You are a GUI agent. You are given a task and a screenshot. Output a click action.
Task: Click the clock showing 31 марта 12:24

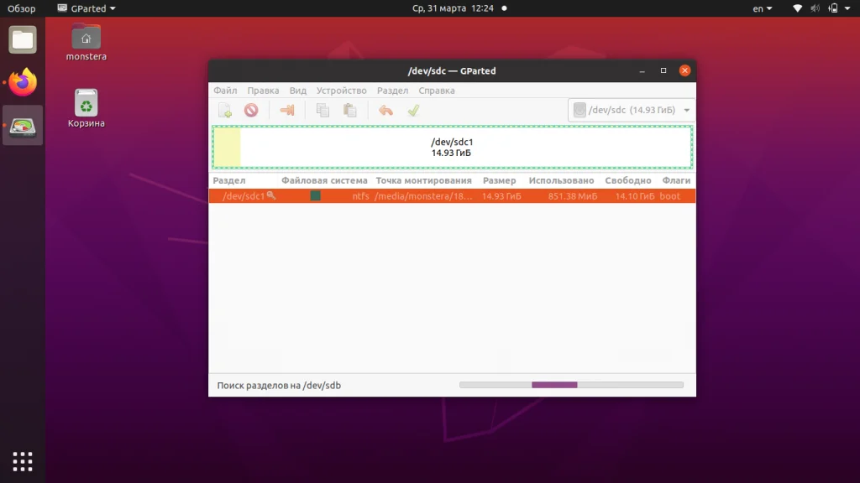coord(454,8)
